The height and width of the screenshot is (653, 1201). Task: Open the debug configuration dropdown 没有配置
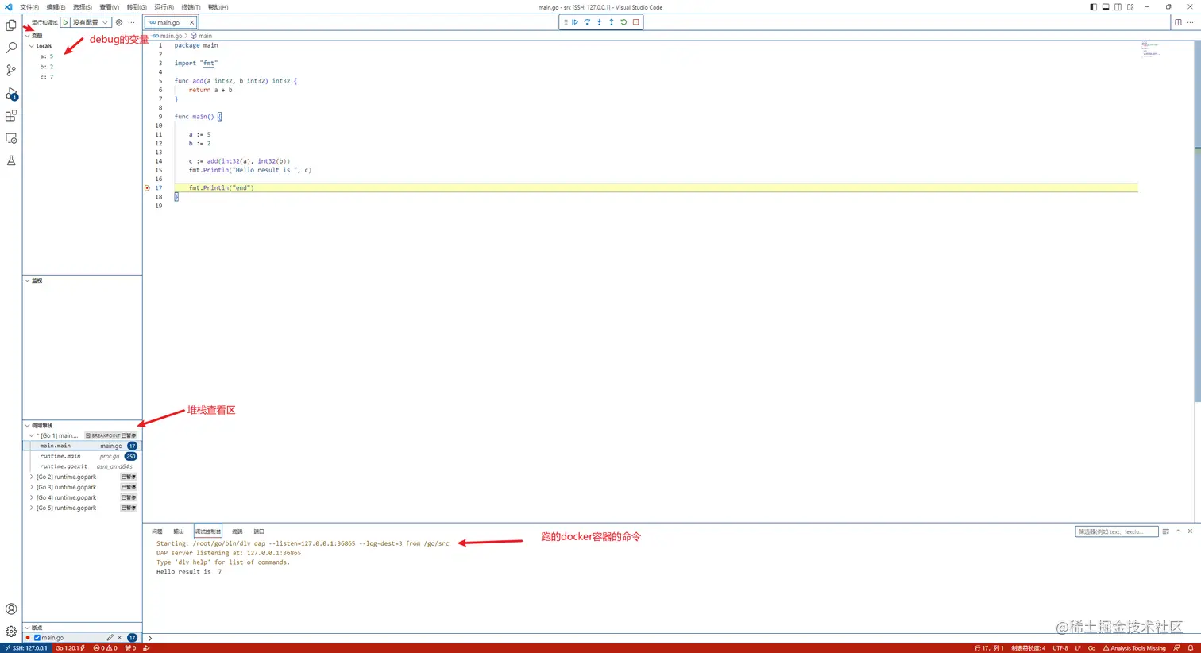click(x=91, y=22)
